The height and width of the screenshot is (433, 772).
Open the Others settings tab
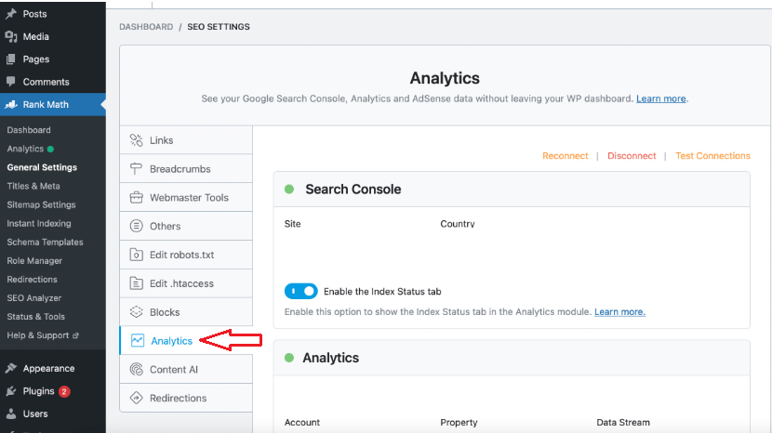pyautogui.click(x=186, y=226)
